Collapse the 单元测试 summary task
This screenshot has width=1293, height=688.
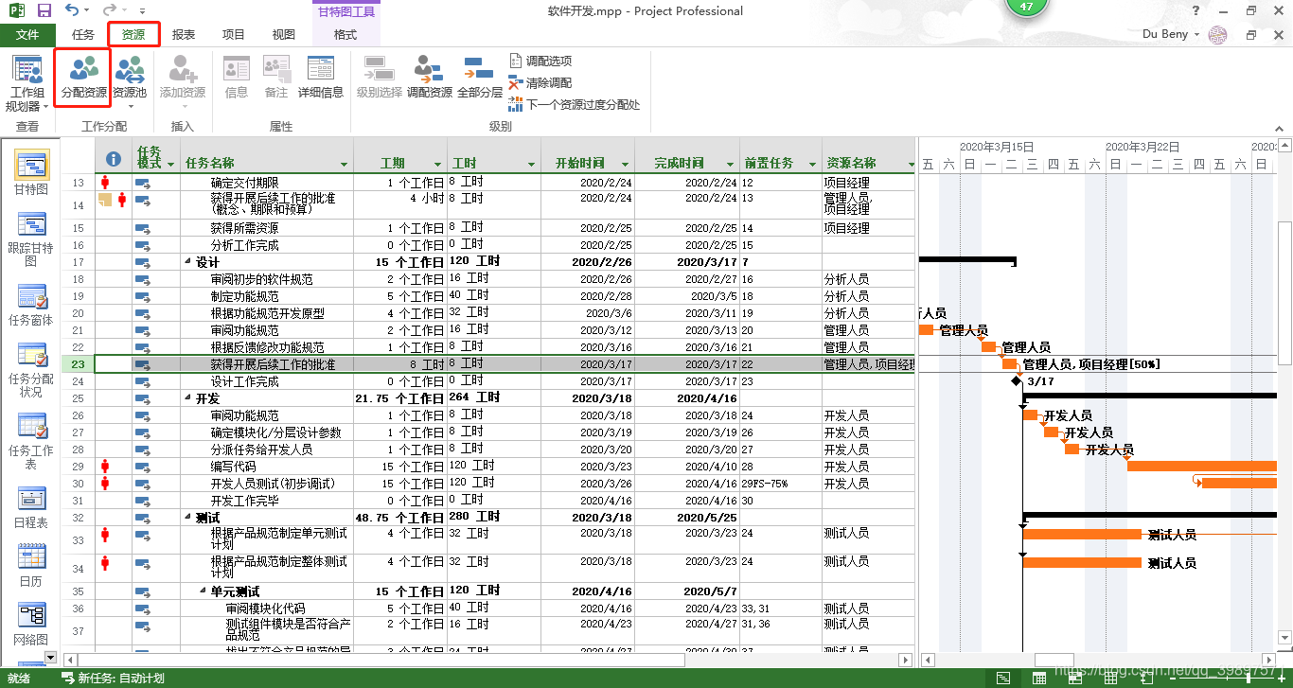203,591
